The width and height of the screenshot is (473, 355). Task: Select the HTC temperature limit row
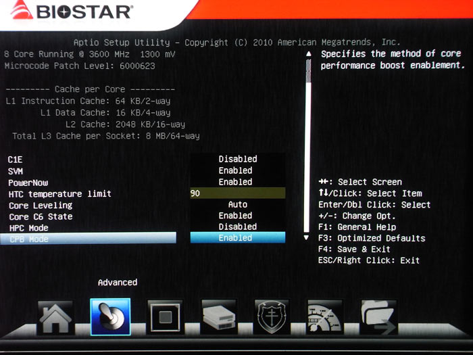click(x=59, y=194)
